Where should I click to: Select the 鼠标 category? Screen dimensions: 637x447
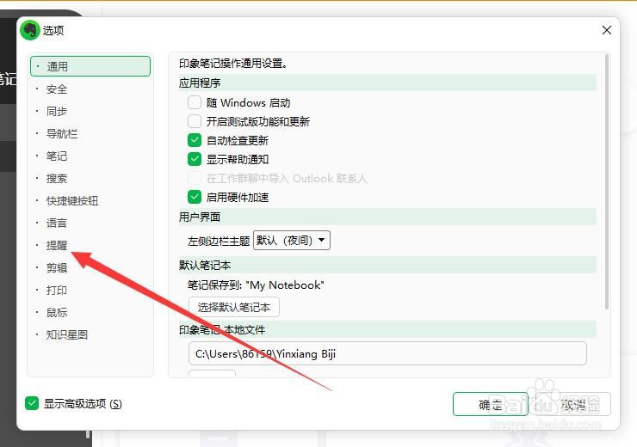[x=57, y=312]
